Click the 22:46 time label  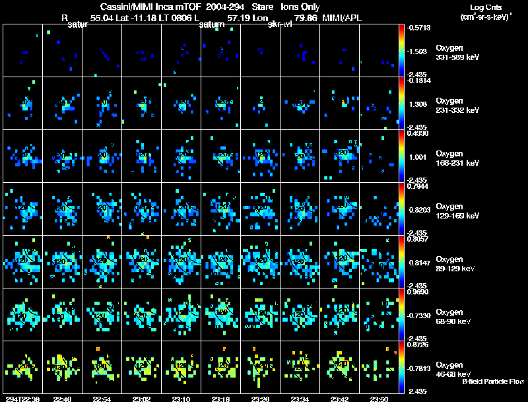tap(62, 399)
